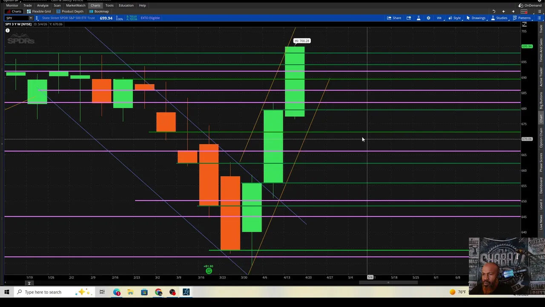This screenshot has height=307, width=545.
Task: Open the Monitor tab
Action: pyautogui.click(x=12, y=6)
